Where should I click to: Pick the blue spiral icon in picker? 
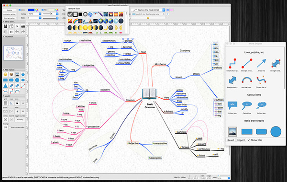pos(90,14)
